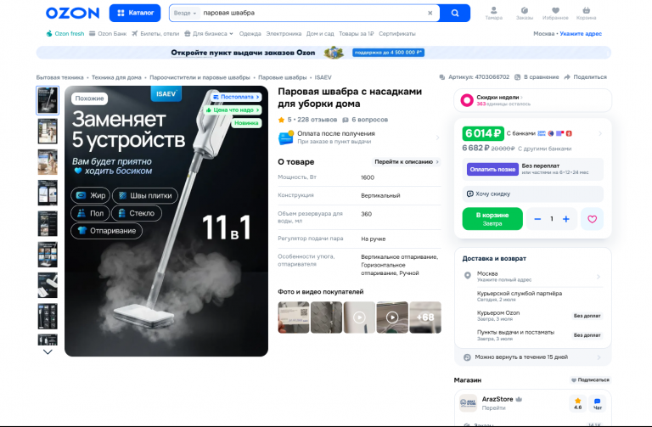Clear the search query with the X icon
This screenshot has height=427, width=652.
point(430,13)
